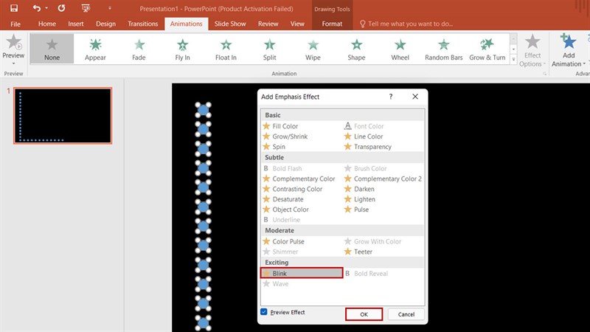Go to the Transitions tab

tap(142, 24)
